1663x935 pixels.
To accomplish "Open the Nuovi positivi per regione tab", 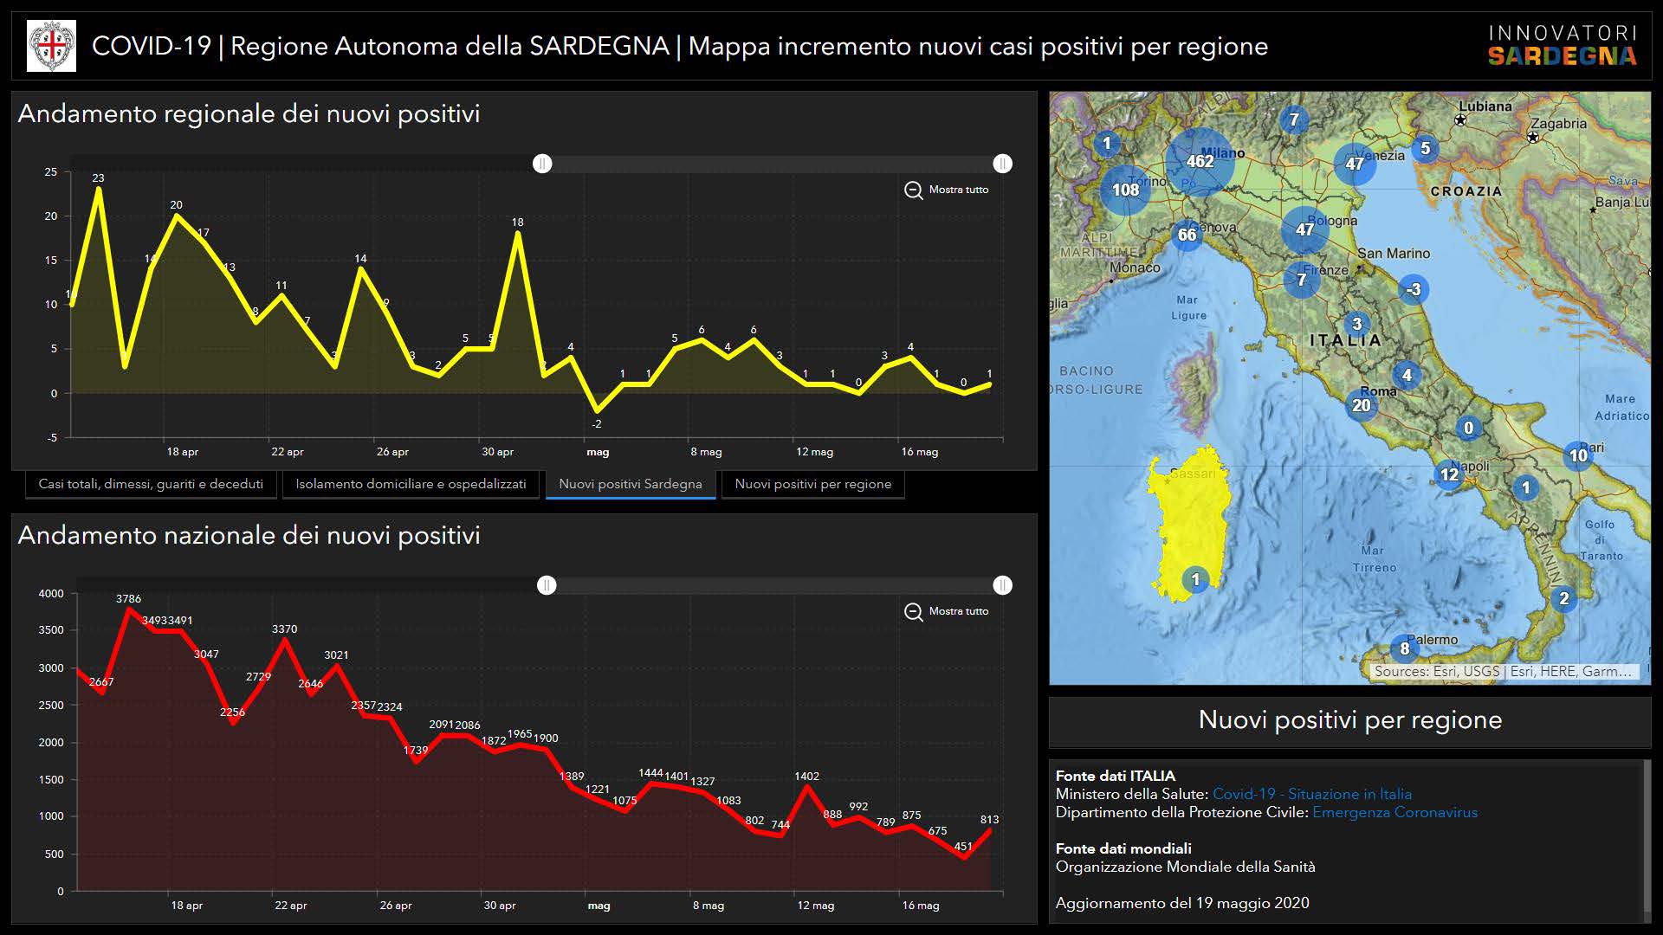I will click(x=812, y=484).
